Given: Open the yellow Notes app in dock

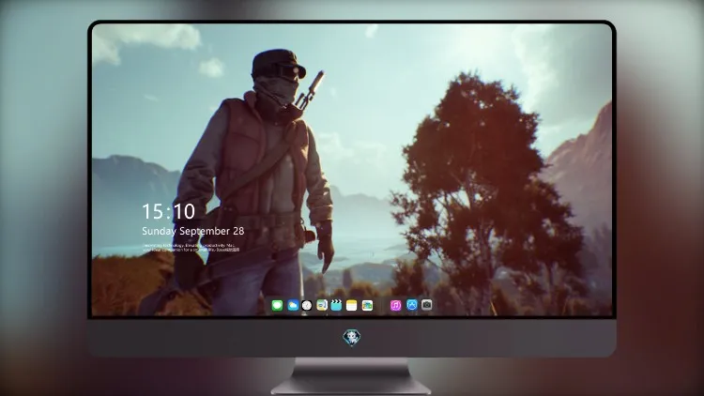Looking at the screenshot, I should [x=352, y=305].
